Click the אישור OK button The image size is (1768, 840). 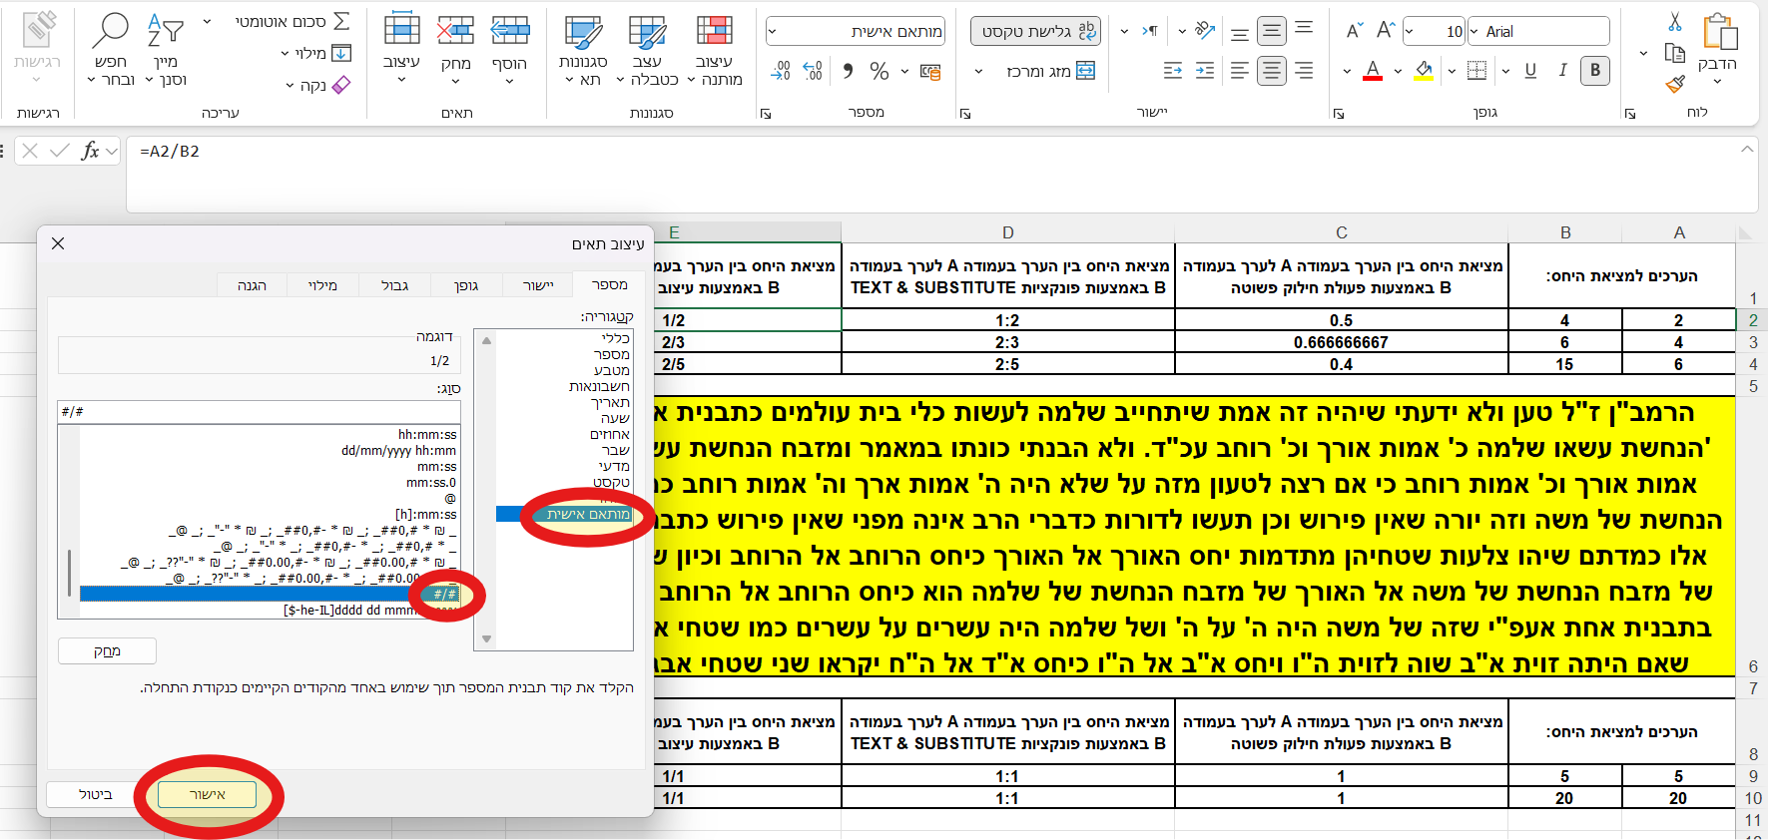207,794
